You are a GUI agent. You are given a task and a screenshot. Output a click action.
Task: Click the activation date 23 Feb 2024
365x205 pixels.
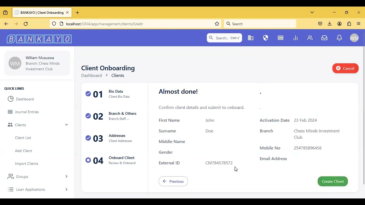click(305, 120)
